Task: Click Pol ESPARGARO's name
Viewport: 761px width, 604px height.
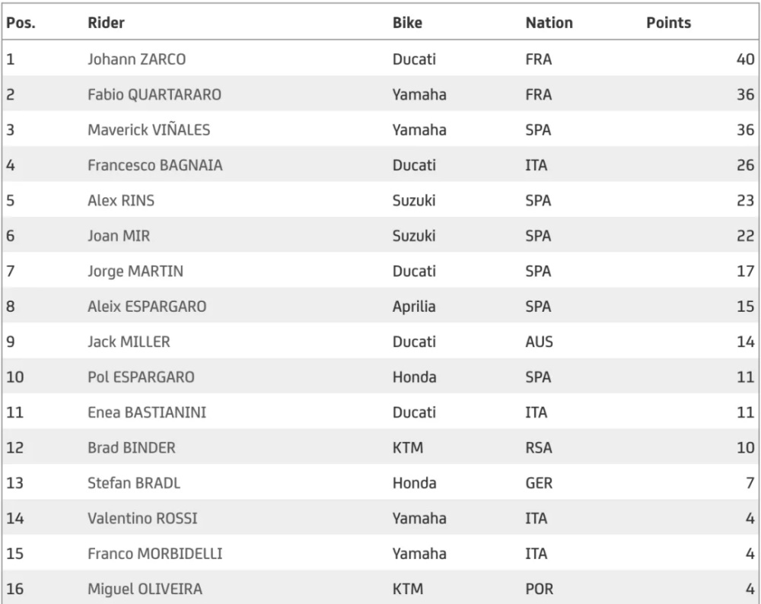Action: 142,377
